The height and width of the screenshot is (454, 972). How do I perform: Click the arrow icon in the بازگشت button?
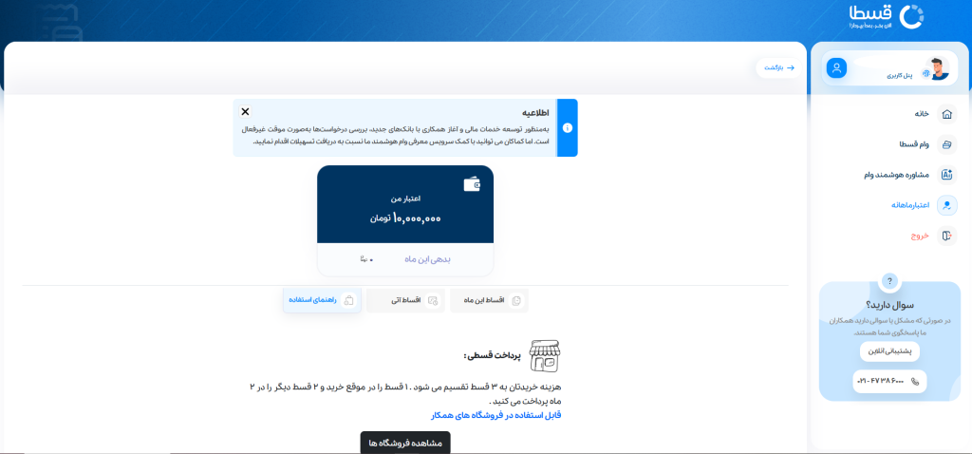pos(790,67)
